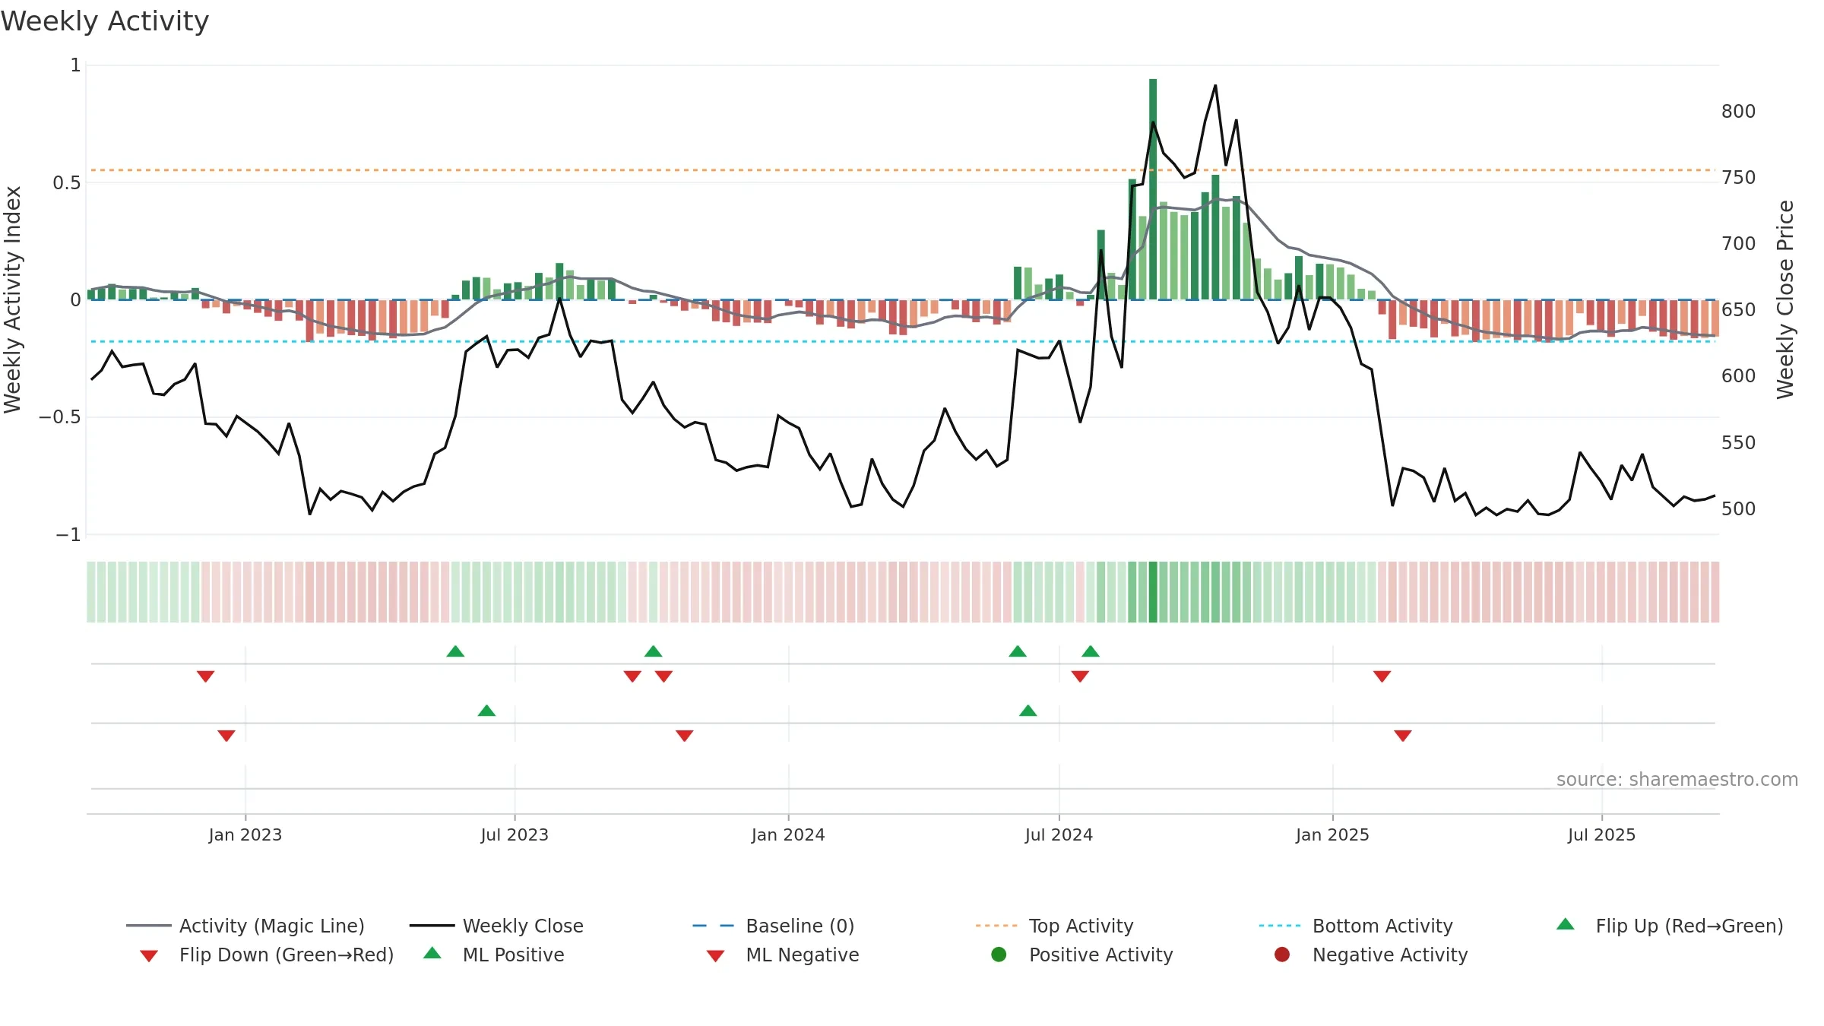
Task: Click the 600 price axis tick
Action: pos(1739,375)
